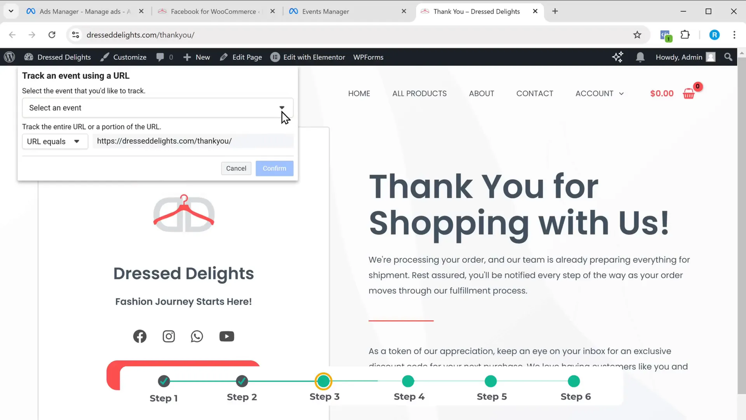The width and height of the screenshot is (746, 420).
Task: Open the browser extensions puzzle icon
Action: click(685, 35)
